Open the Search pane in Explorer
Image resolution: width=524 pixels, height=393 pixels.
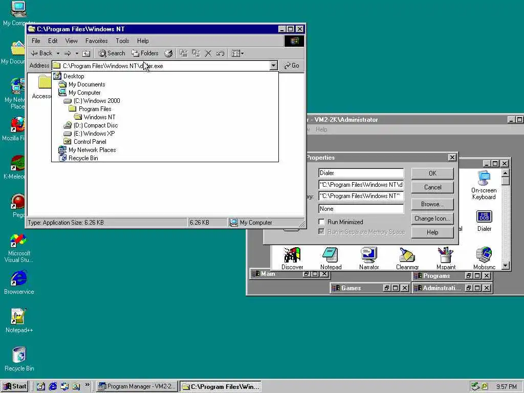[x=112, y=53]
